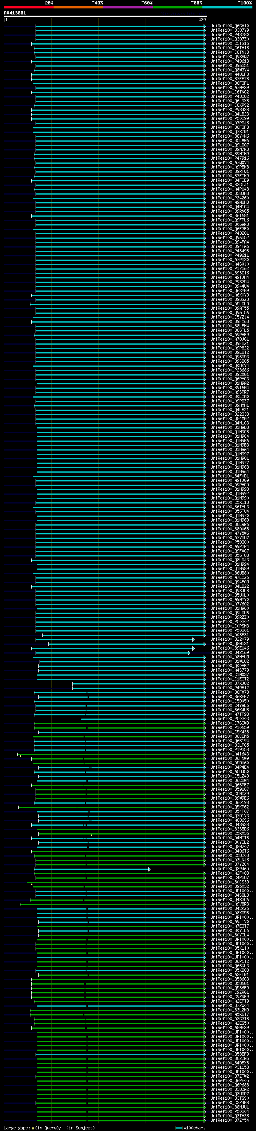Click the UniRef100_Q7XJ82 hit label
This screenshot has width=256, height=1131.
coord(230,684)
